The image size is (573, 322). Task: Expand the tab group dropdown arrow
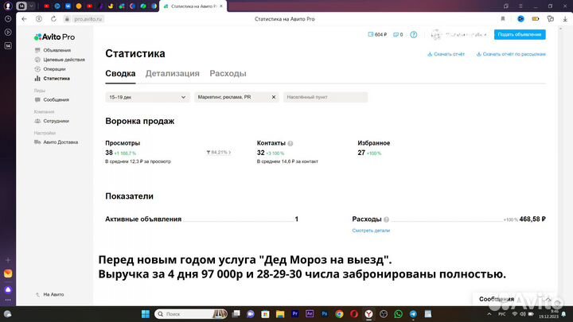(x=32, y=6)
